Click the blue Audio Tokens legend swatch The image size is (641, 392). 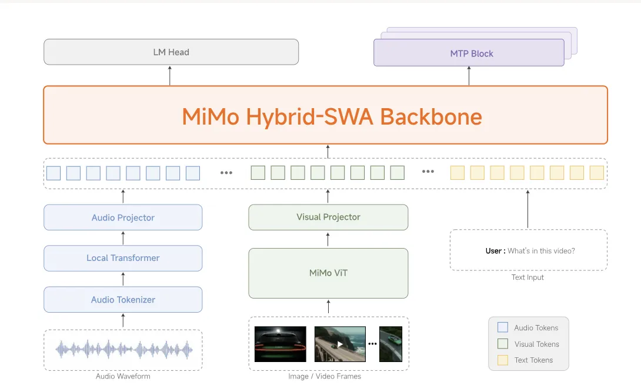pos(503,328)
